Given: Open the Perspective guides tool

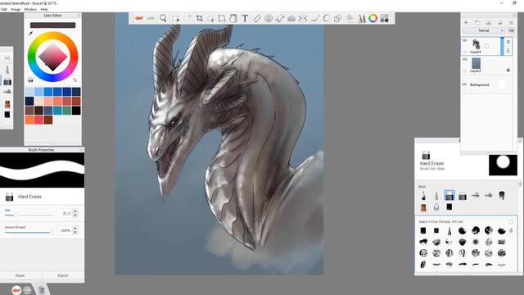Looking at the screenshot, I should click(x=291, y=18).
